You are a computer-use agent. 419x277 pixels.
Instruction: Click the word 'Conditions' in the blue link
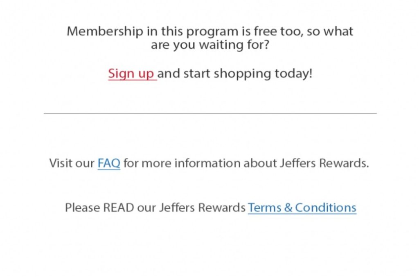point(325,208)
